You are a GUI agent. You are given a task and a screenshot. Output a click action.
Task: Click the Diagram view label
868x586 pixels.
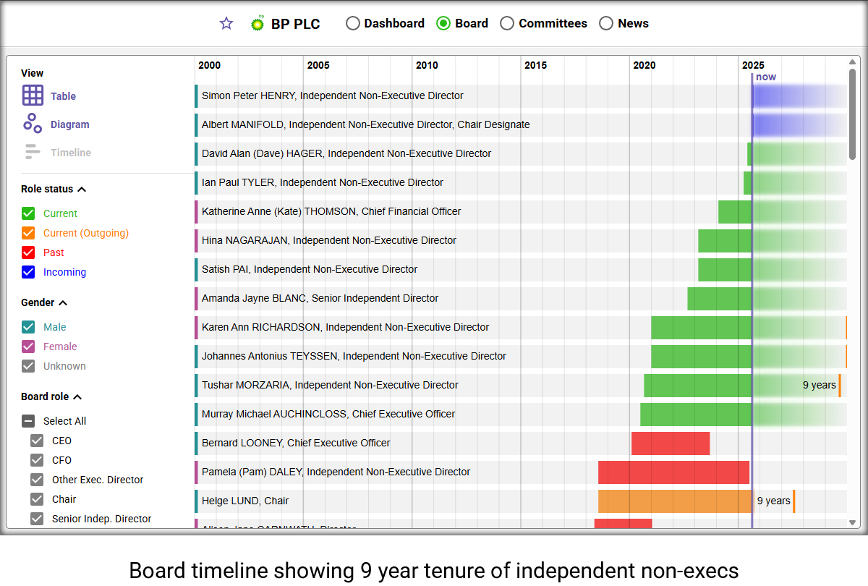70,124
